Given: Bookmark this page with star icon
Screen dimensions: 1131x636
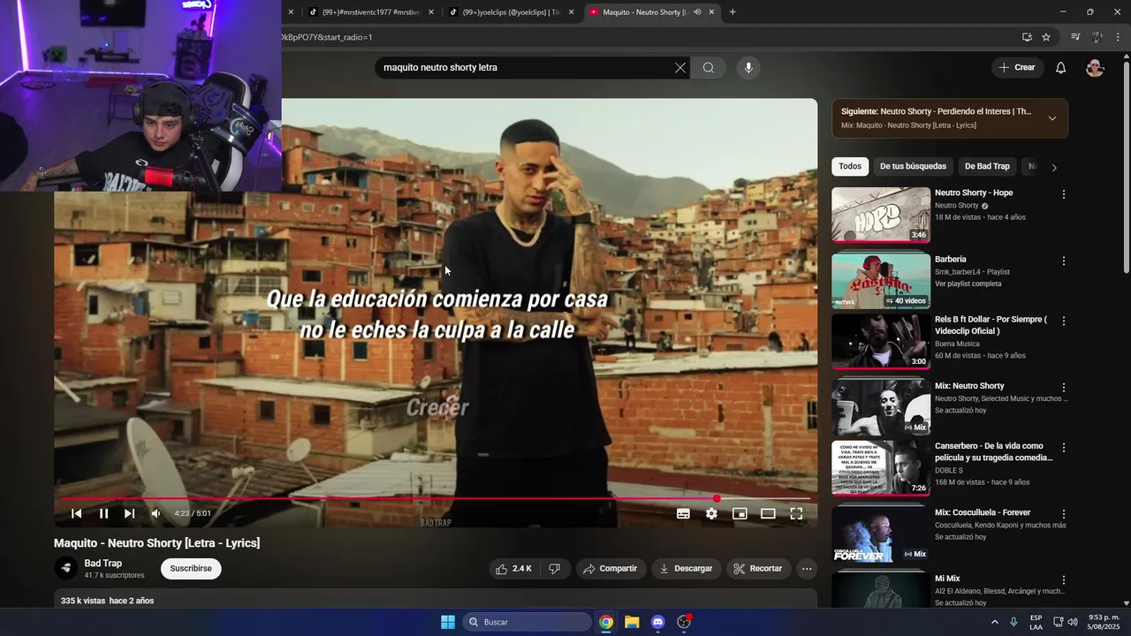Looking at the screenshot, I should [1046, 37].
